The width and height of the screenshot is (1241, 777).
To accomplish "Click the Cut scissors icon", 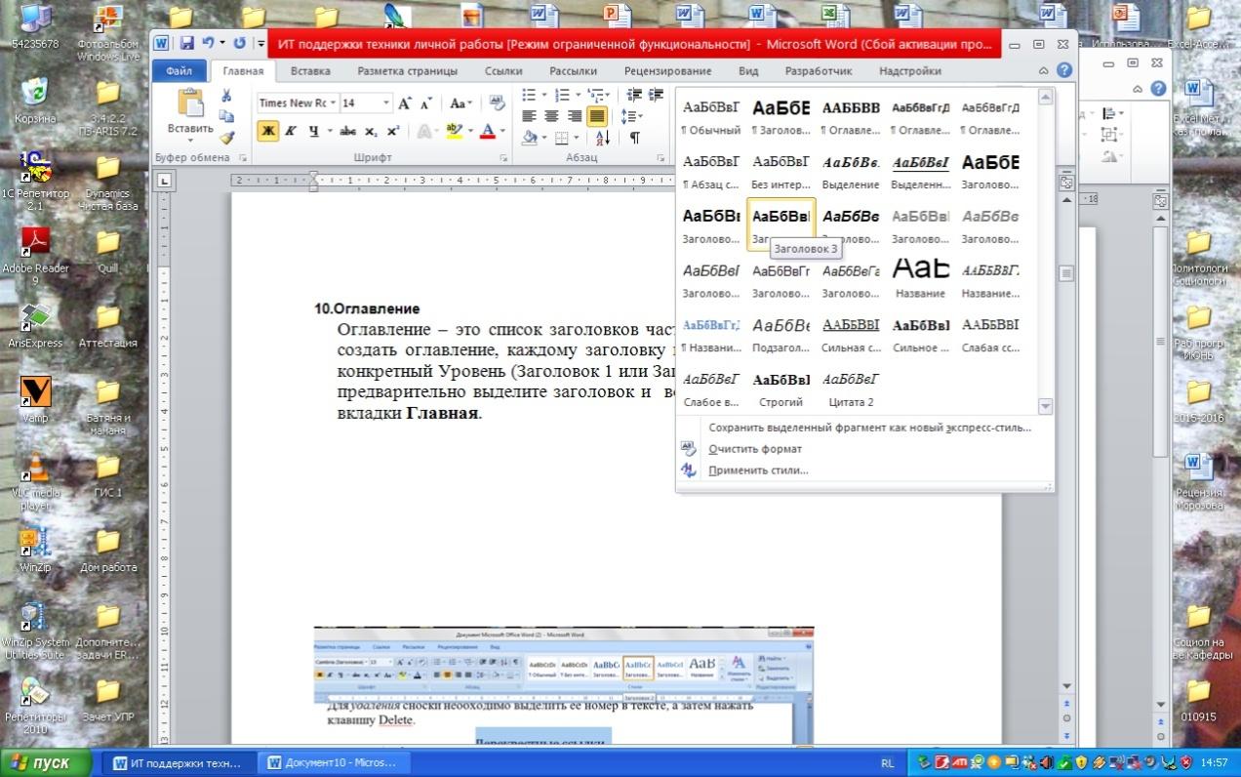I will (226, 96).
